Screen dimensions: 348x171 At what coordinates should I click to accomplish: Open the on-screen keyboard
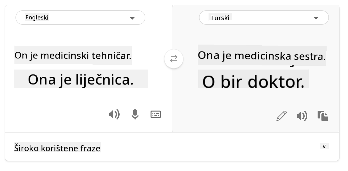(156, 114)
